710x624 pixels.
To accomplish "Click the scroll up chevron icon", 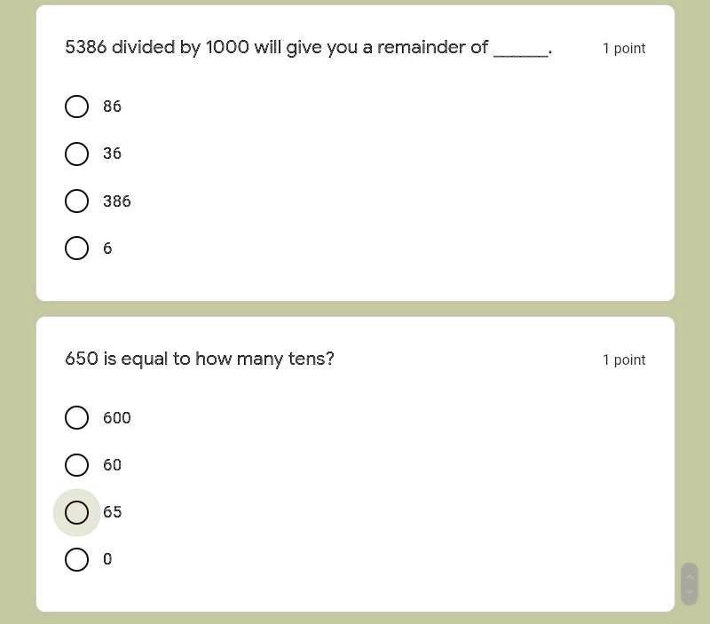I will click(x=690, y=576).
